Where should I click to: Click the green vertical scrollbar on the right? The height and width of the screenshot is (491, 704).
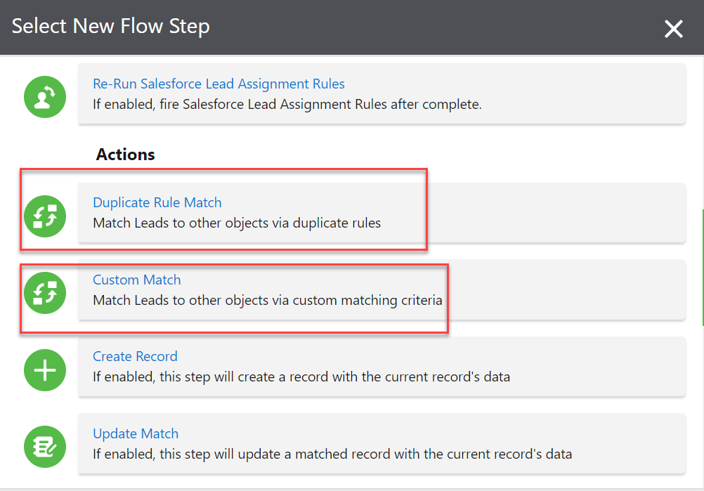click(702, 267)
